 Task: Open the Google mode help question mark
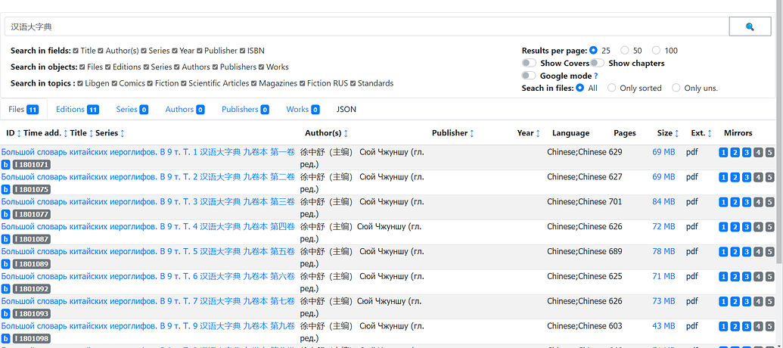click(x=596, y=76)
